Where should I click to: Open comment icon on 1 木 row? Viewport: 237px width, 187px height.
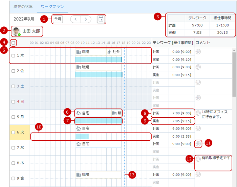[x=198, y=51]
